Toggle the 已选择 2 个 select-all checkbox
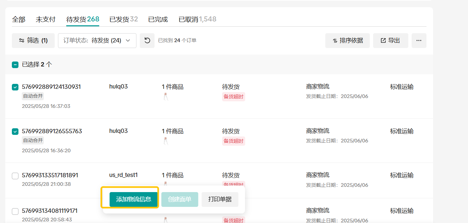The height and width of the screenshot is (223, 468). pyautogui.click(x=15, y=65)
